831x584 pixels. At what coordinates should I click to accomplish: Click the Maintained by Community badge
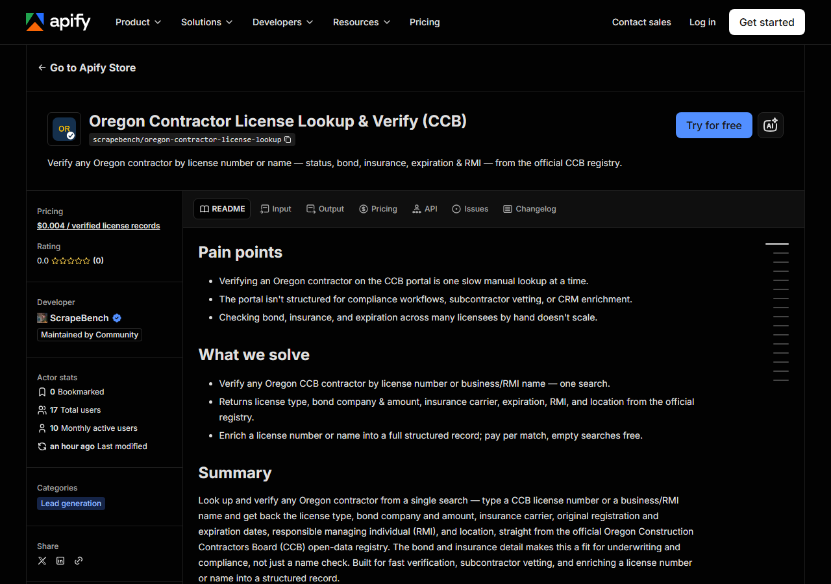(x=90, y=335)
